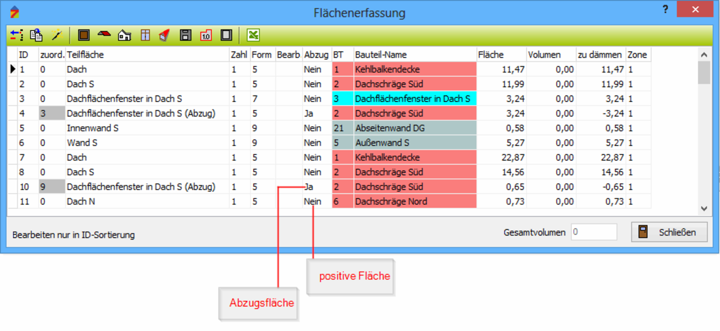This screenshot has width=720, height=331.
Task: Click the cyan Bauteil 'Dachflächenfenster in Dach S' cell
Action: [415, 99]
